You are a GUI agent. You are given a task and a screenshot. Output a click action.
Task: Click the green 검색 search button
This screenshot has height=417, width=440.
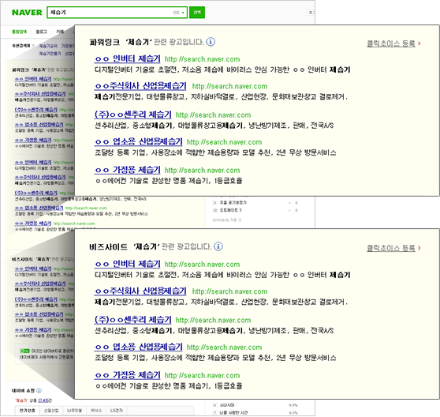tap(197, 13)
